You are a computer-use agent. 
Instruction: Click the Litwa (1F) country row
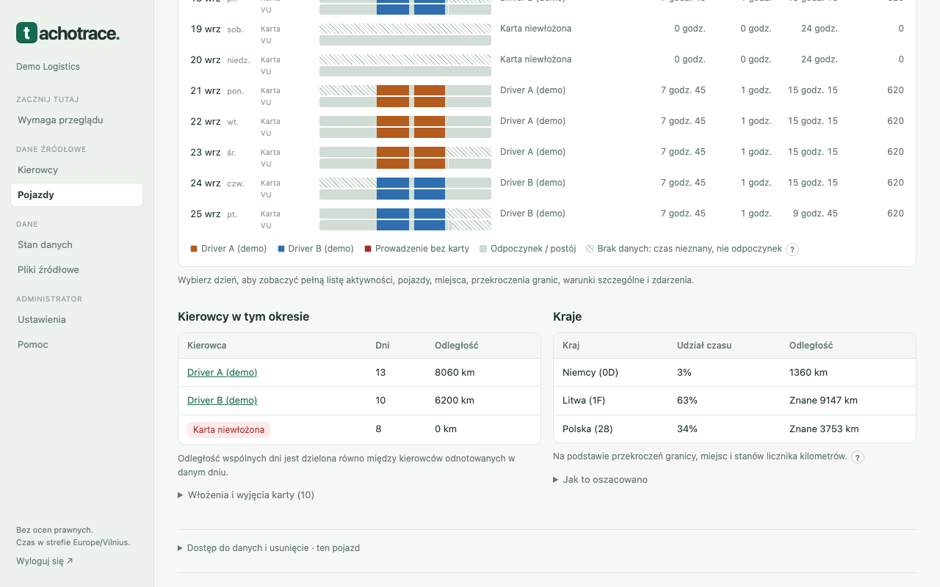click(734, 401)
